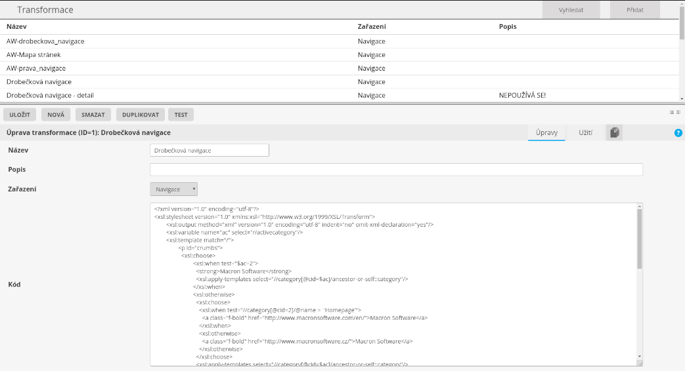Select the Úpravy tab
Screen dimensions: 685x371
(546, 132)
